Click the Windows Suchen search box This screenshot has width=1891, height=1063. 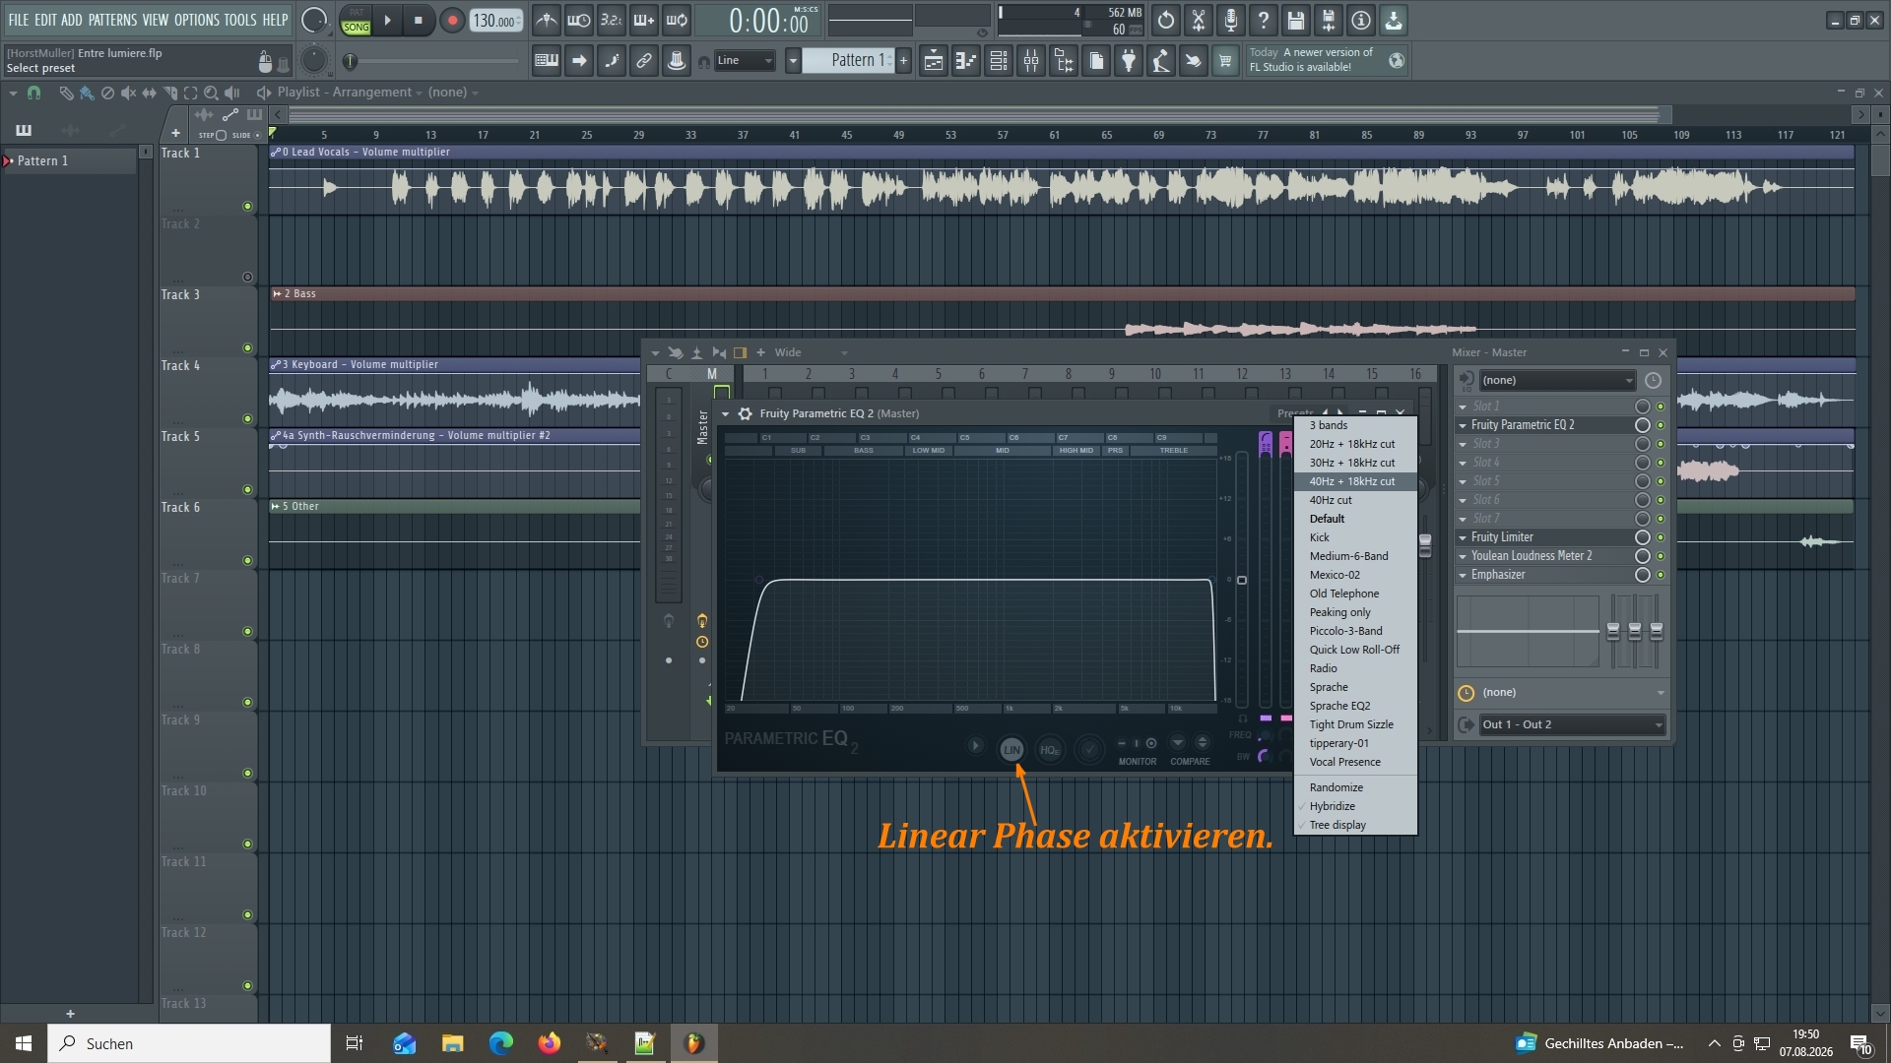click(x=189, y=1043)
